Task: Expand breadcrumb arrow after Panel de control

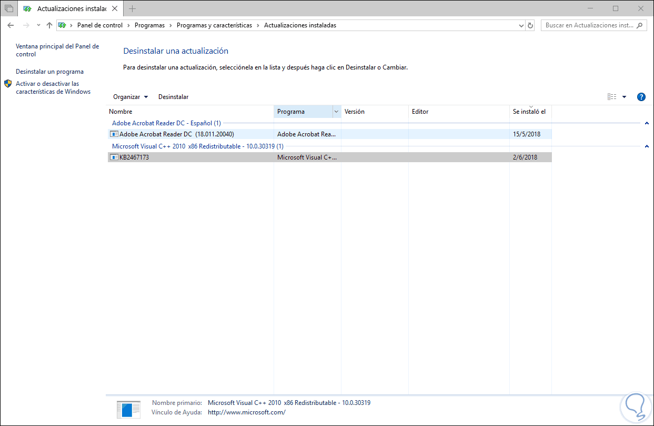Action: (x=128, y=25)
